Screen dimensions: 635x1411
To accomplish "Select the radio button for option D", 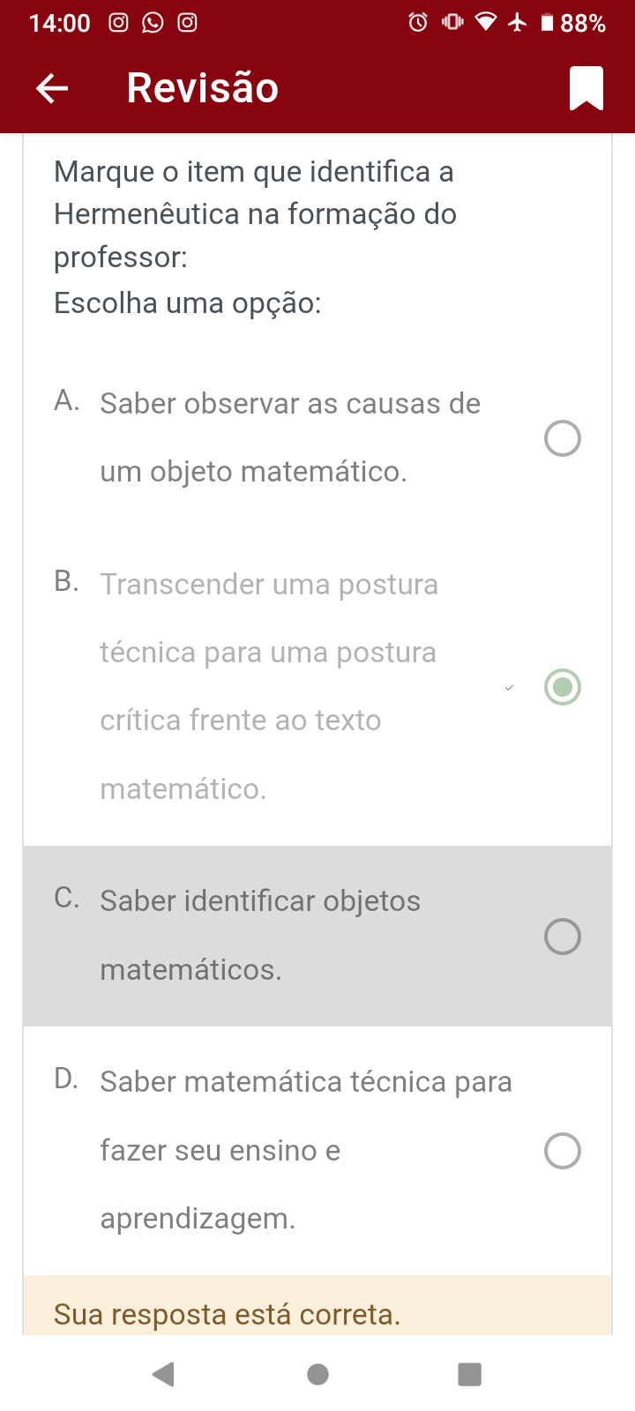I will [x=563, y=1151].
